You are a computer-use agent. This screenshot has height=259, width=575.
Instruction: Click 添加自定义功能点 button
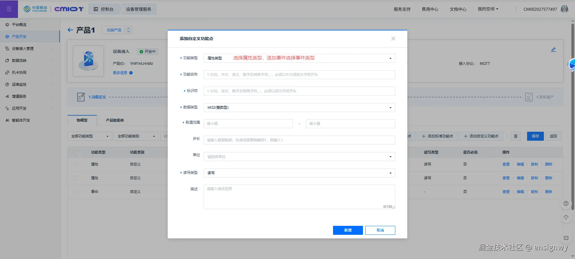pyautogui.click(x=481, y=136)
